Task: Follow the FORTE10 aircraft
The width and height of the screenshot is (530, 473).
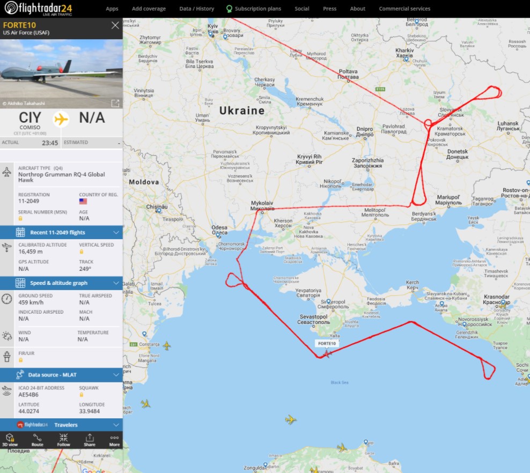Action: [63, 440]
